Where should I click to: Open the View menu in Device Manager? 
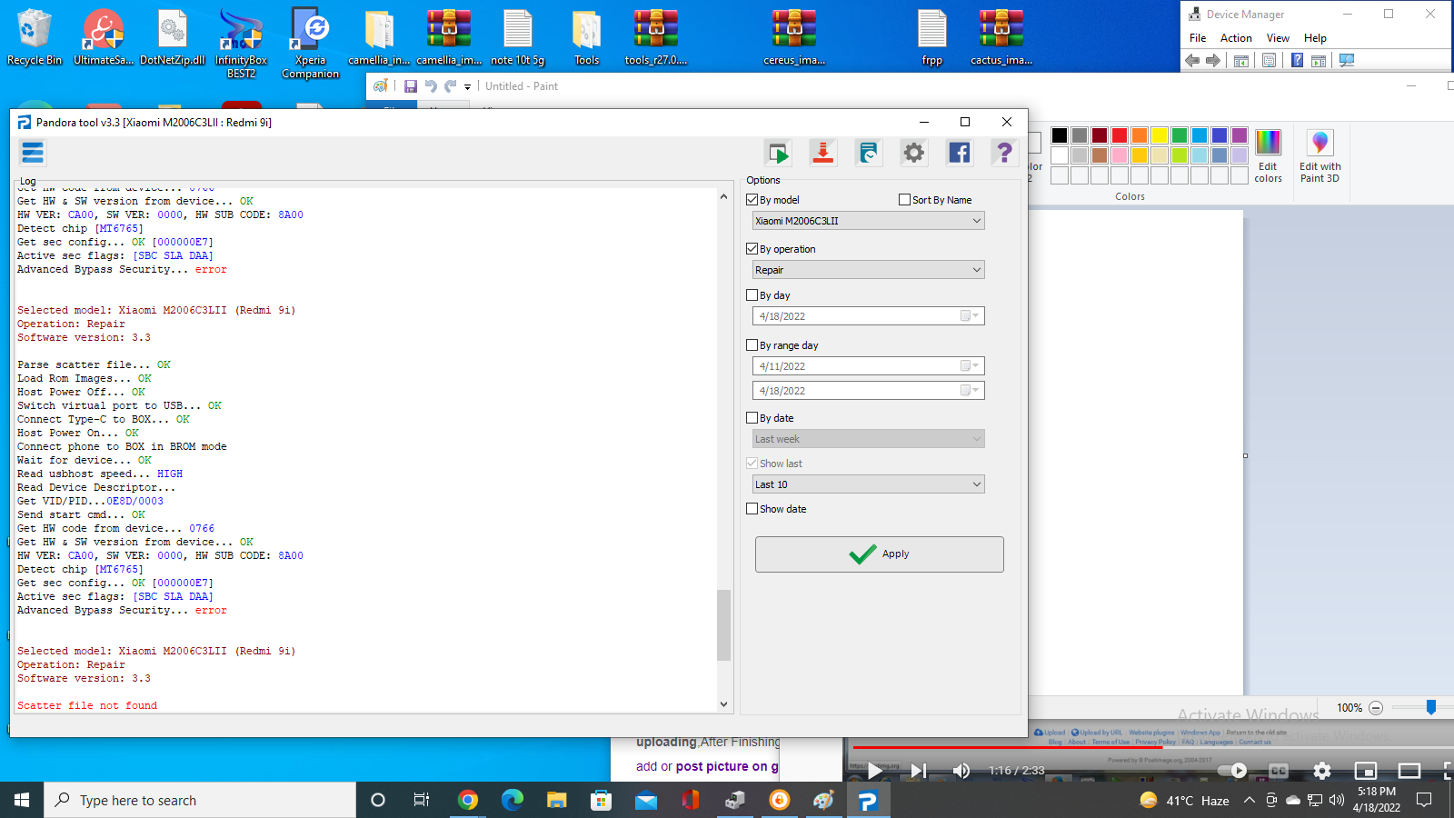pyautogui.click(x=1278, y=38)
